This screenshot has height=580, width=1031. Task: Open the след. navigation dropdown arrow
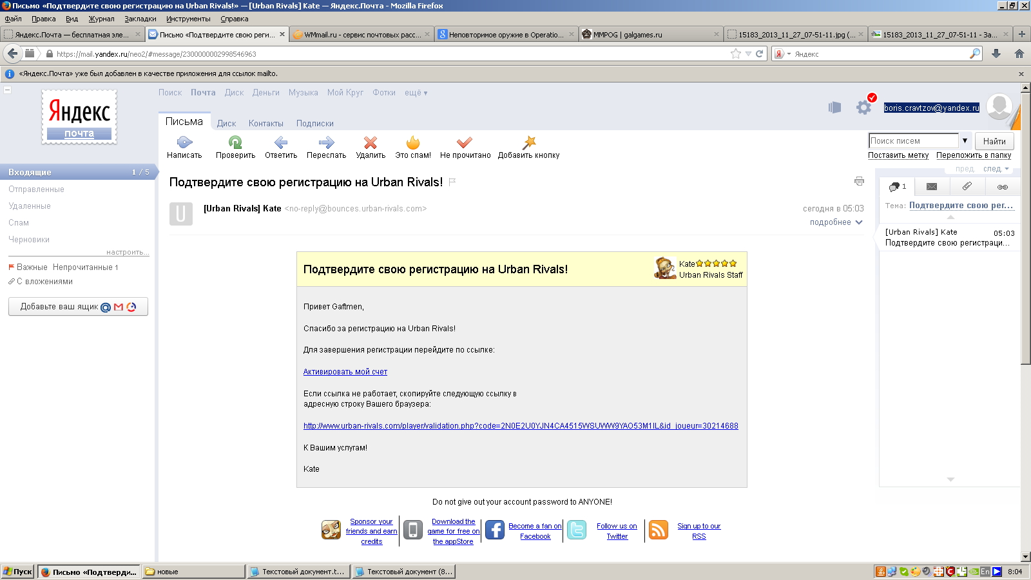coord(1007,169)
